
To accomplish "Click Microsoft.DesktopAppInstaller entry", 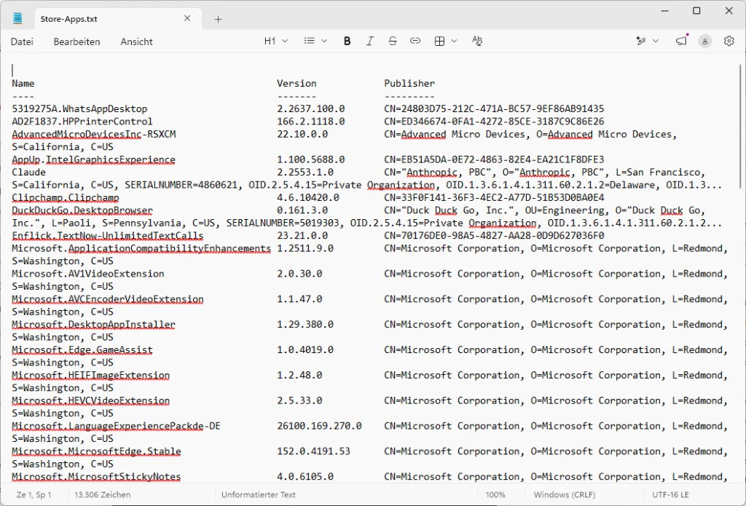I will click(x=93, y=324).
